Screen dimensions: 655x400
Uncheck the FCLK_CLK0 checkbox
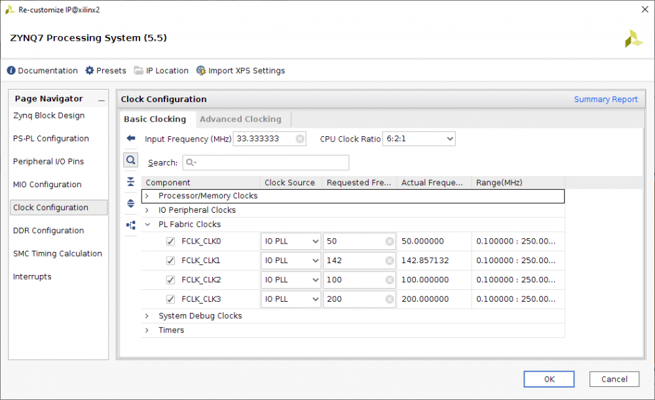[x=171, y=242]
